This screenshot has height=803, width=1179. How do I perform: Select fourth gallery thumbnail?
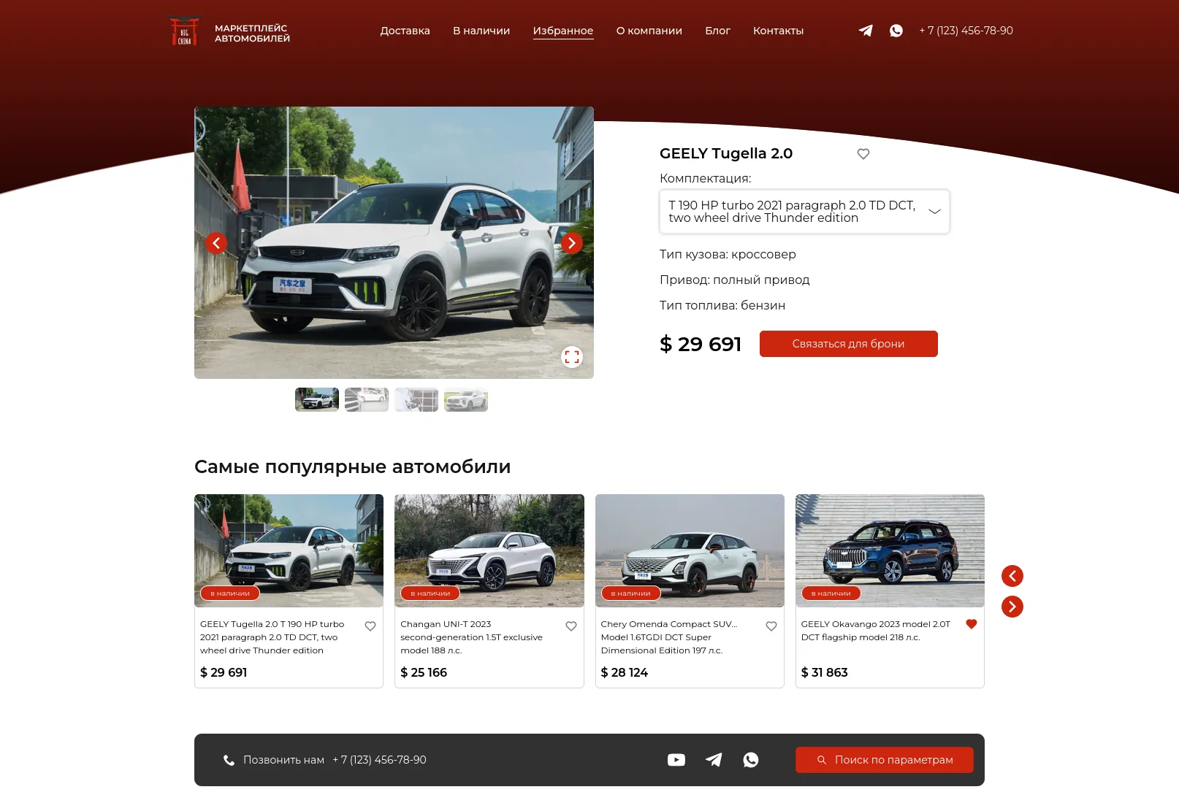point(466,399)
